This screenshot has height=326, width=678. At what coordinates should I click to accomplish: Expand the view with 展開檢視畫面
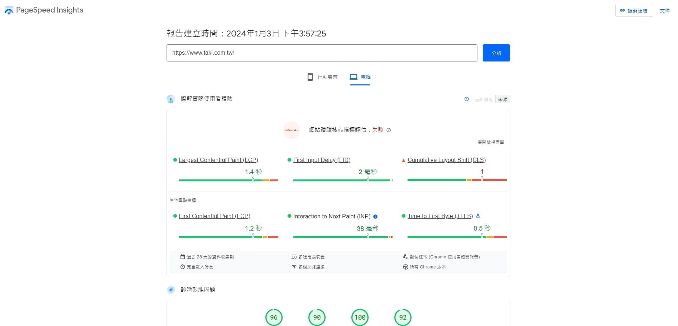click(491, 142)
